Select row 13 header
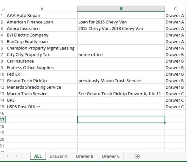 (3, 94)
